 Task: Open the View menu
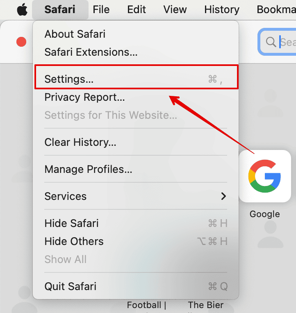[175, 9]
